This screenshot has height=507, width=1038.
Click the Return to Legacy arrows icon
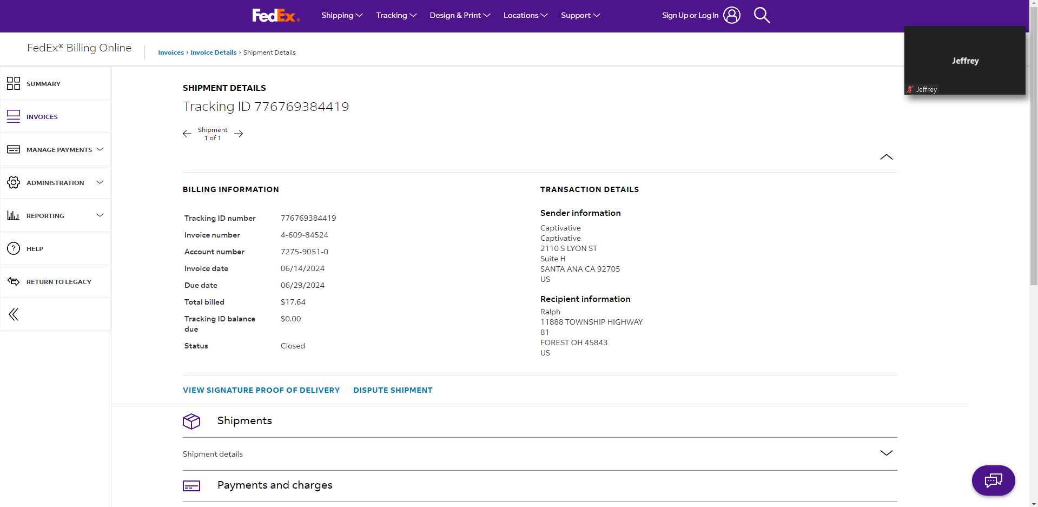[14, 281]
